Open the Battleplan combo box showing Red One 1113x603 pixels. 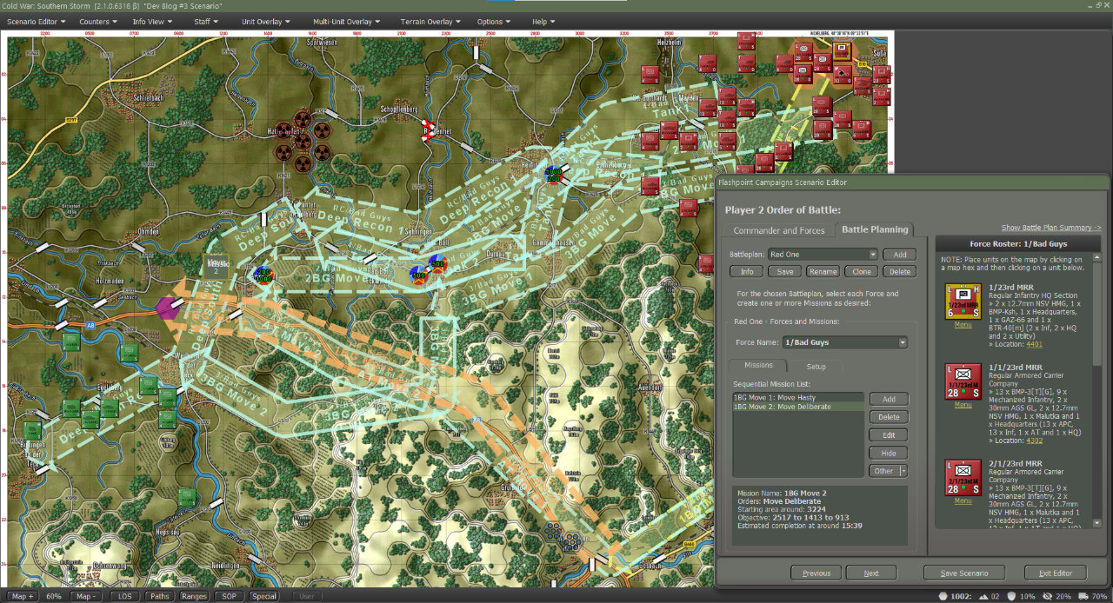[823, 255]
